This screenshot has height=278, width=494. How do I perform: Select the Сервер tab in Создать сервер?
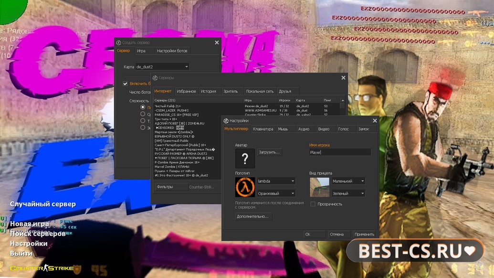[x=124, y=51]
